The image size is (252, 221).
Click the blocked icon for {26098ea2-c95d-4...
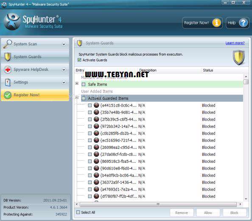[x=96, y=147]
